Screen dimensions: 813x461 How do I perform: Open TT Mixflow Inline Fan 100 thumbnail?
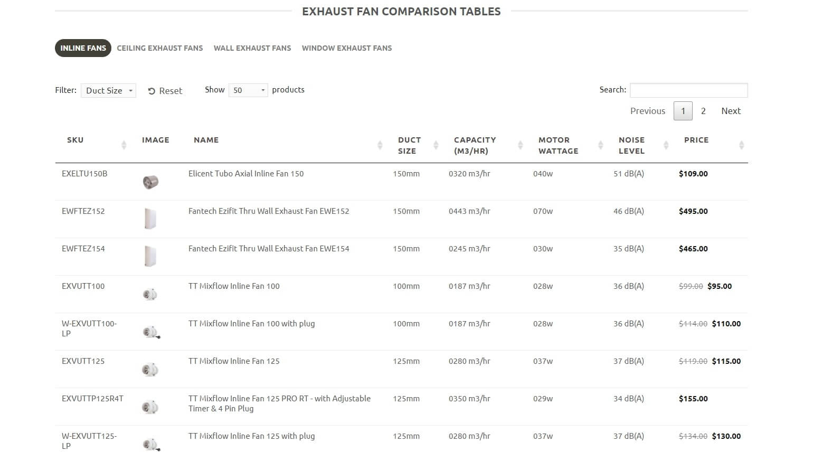coord(150,295)
